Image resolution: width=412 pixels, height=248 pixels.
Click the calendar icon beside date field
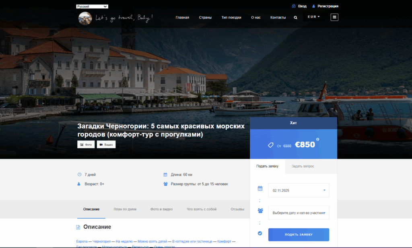click(260, 188)
